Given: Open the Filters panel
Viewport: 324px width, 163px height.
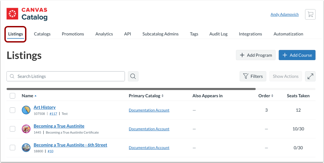Looking at the screenshot, I should pyautogui.click(x=253, y=76).
